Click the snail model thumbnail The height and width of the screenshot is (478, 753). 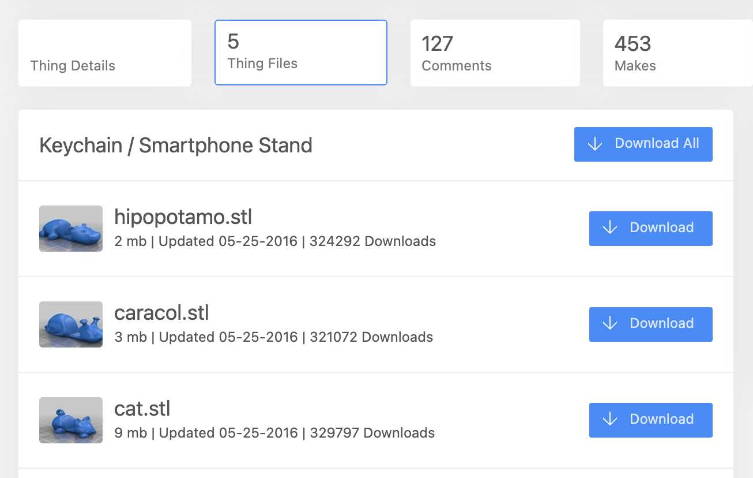(71, 324)
